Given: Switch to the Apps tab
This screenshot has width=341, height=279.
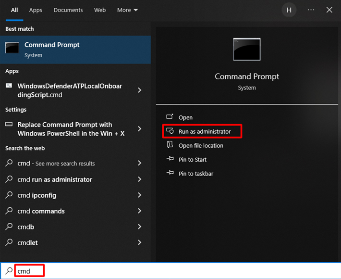Looking at the screenshot, I should [x=36, y=10].
